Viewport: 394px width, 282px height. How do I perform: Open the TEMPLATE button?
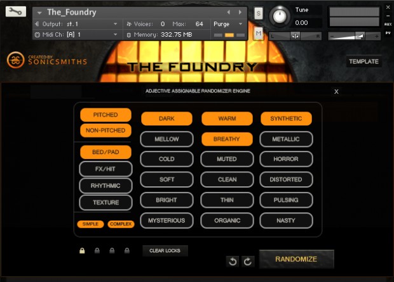click(363, 61)
